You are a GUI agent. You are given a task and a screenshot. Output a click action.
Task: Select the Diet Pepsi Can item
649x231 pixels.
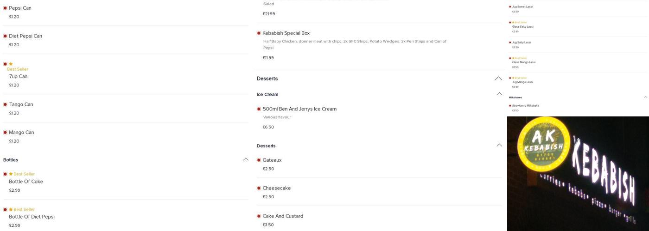click(x=25, y=36)
